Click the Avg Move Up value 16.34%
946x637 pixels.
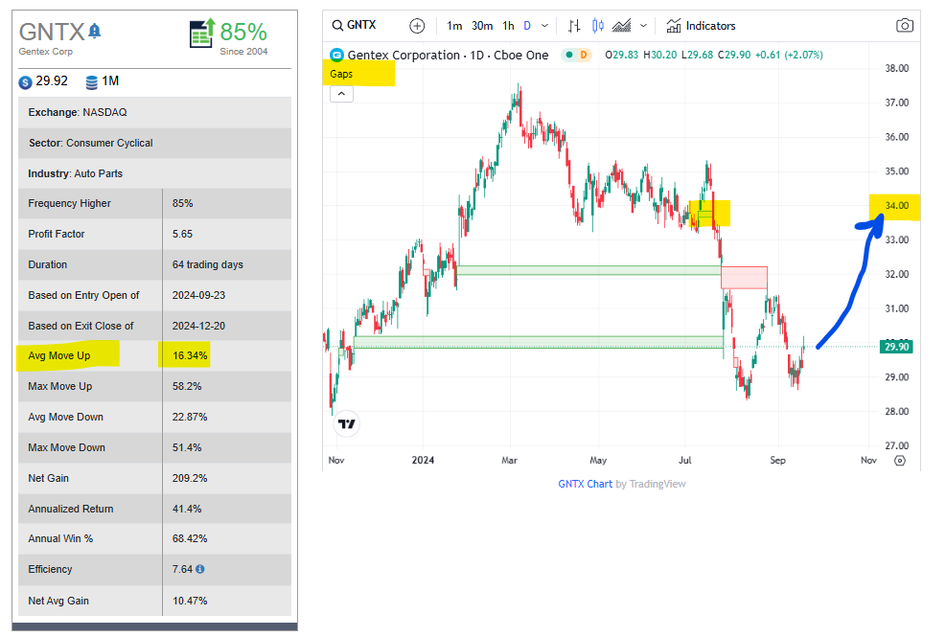point(190,355)
